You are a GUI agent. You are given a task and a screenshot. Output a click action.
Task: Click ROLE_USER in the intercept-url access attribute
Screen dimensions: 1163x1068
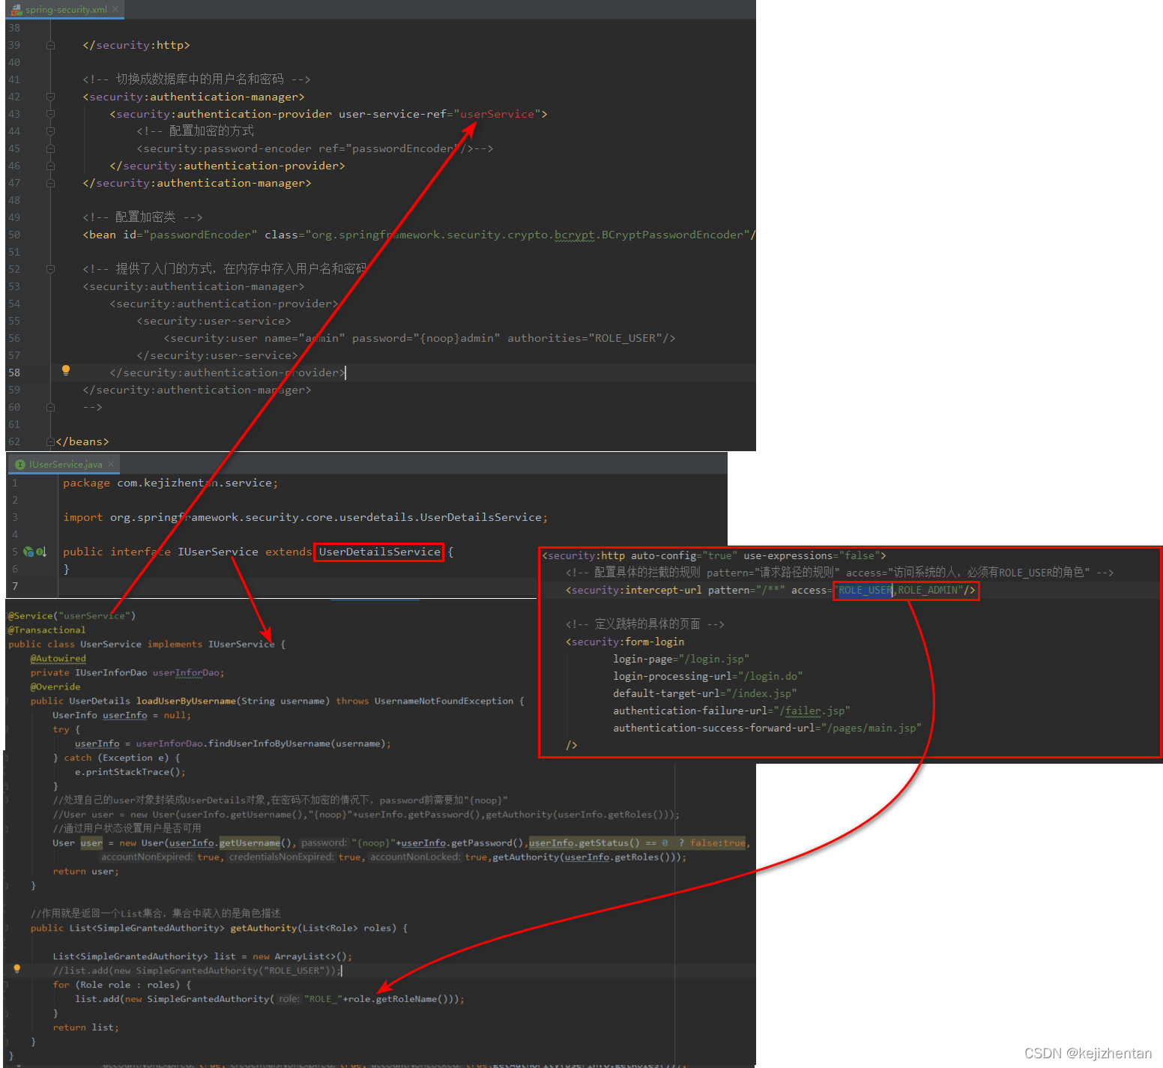click(865, 590)
